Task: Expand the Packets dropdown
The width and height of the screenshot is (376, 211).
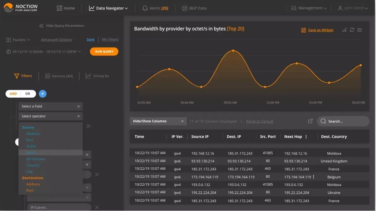Action: (18, 40)
